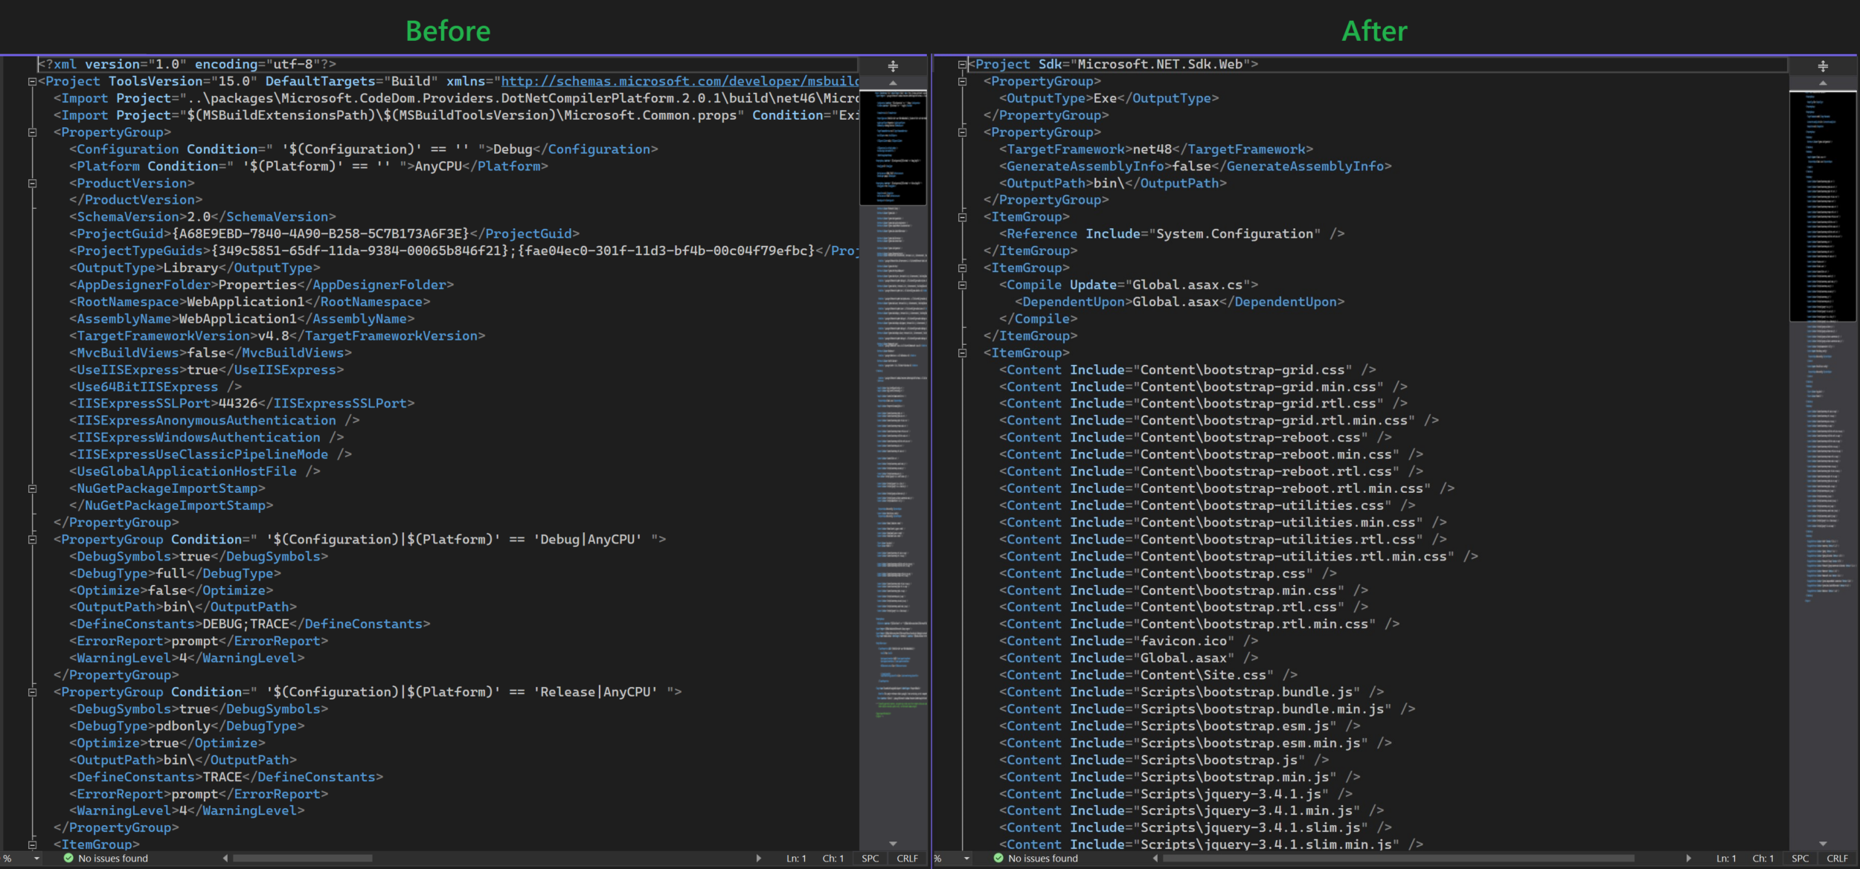Click the xml version declaration line
This screenshot has width=1860, height=869.
[x=187, y=65]
